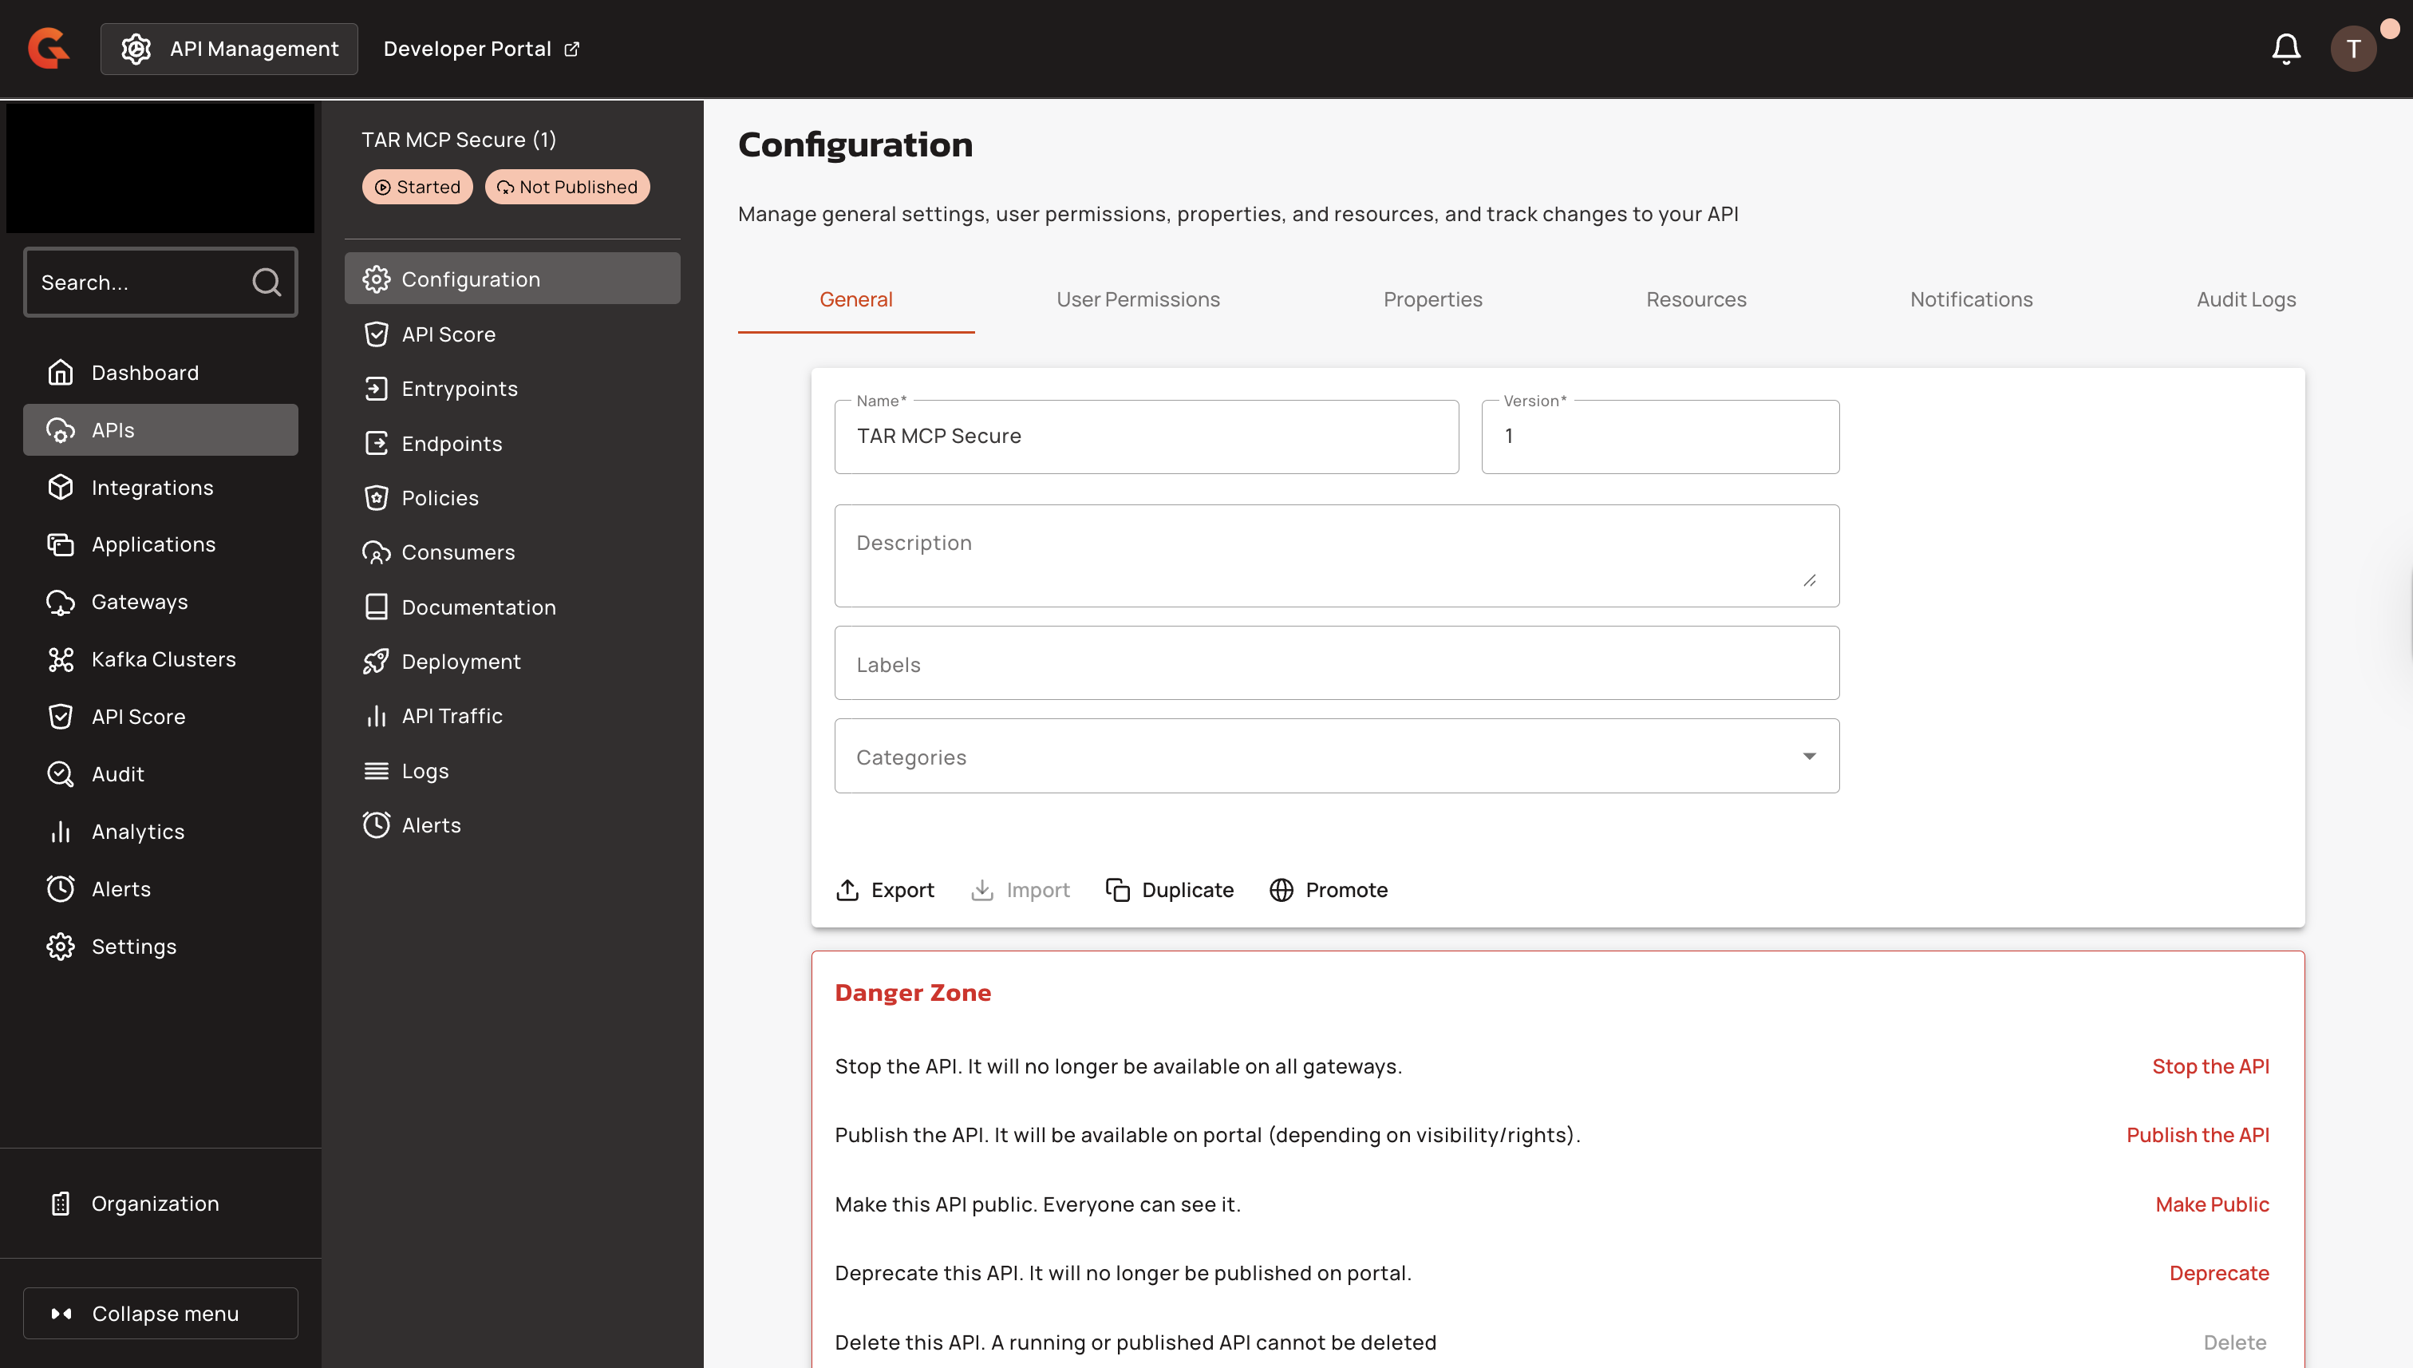
Task: Switch to the Audit Logs tab
Action: point(2245,300)
